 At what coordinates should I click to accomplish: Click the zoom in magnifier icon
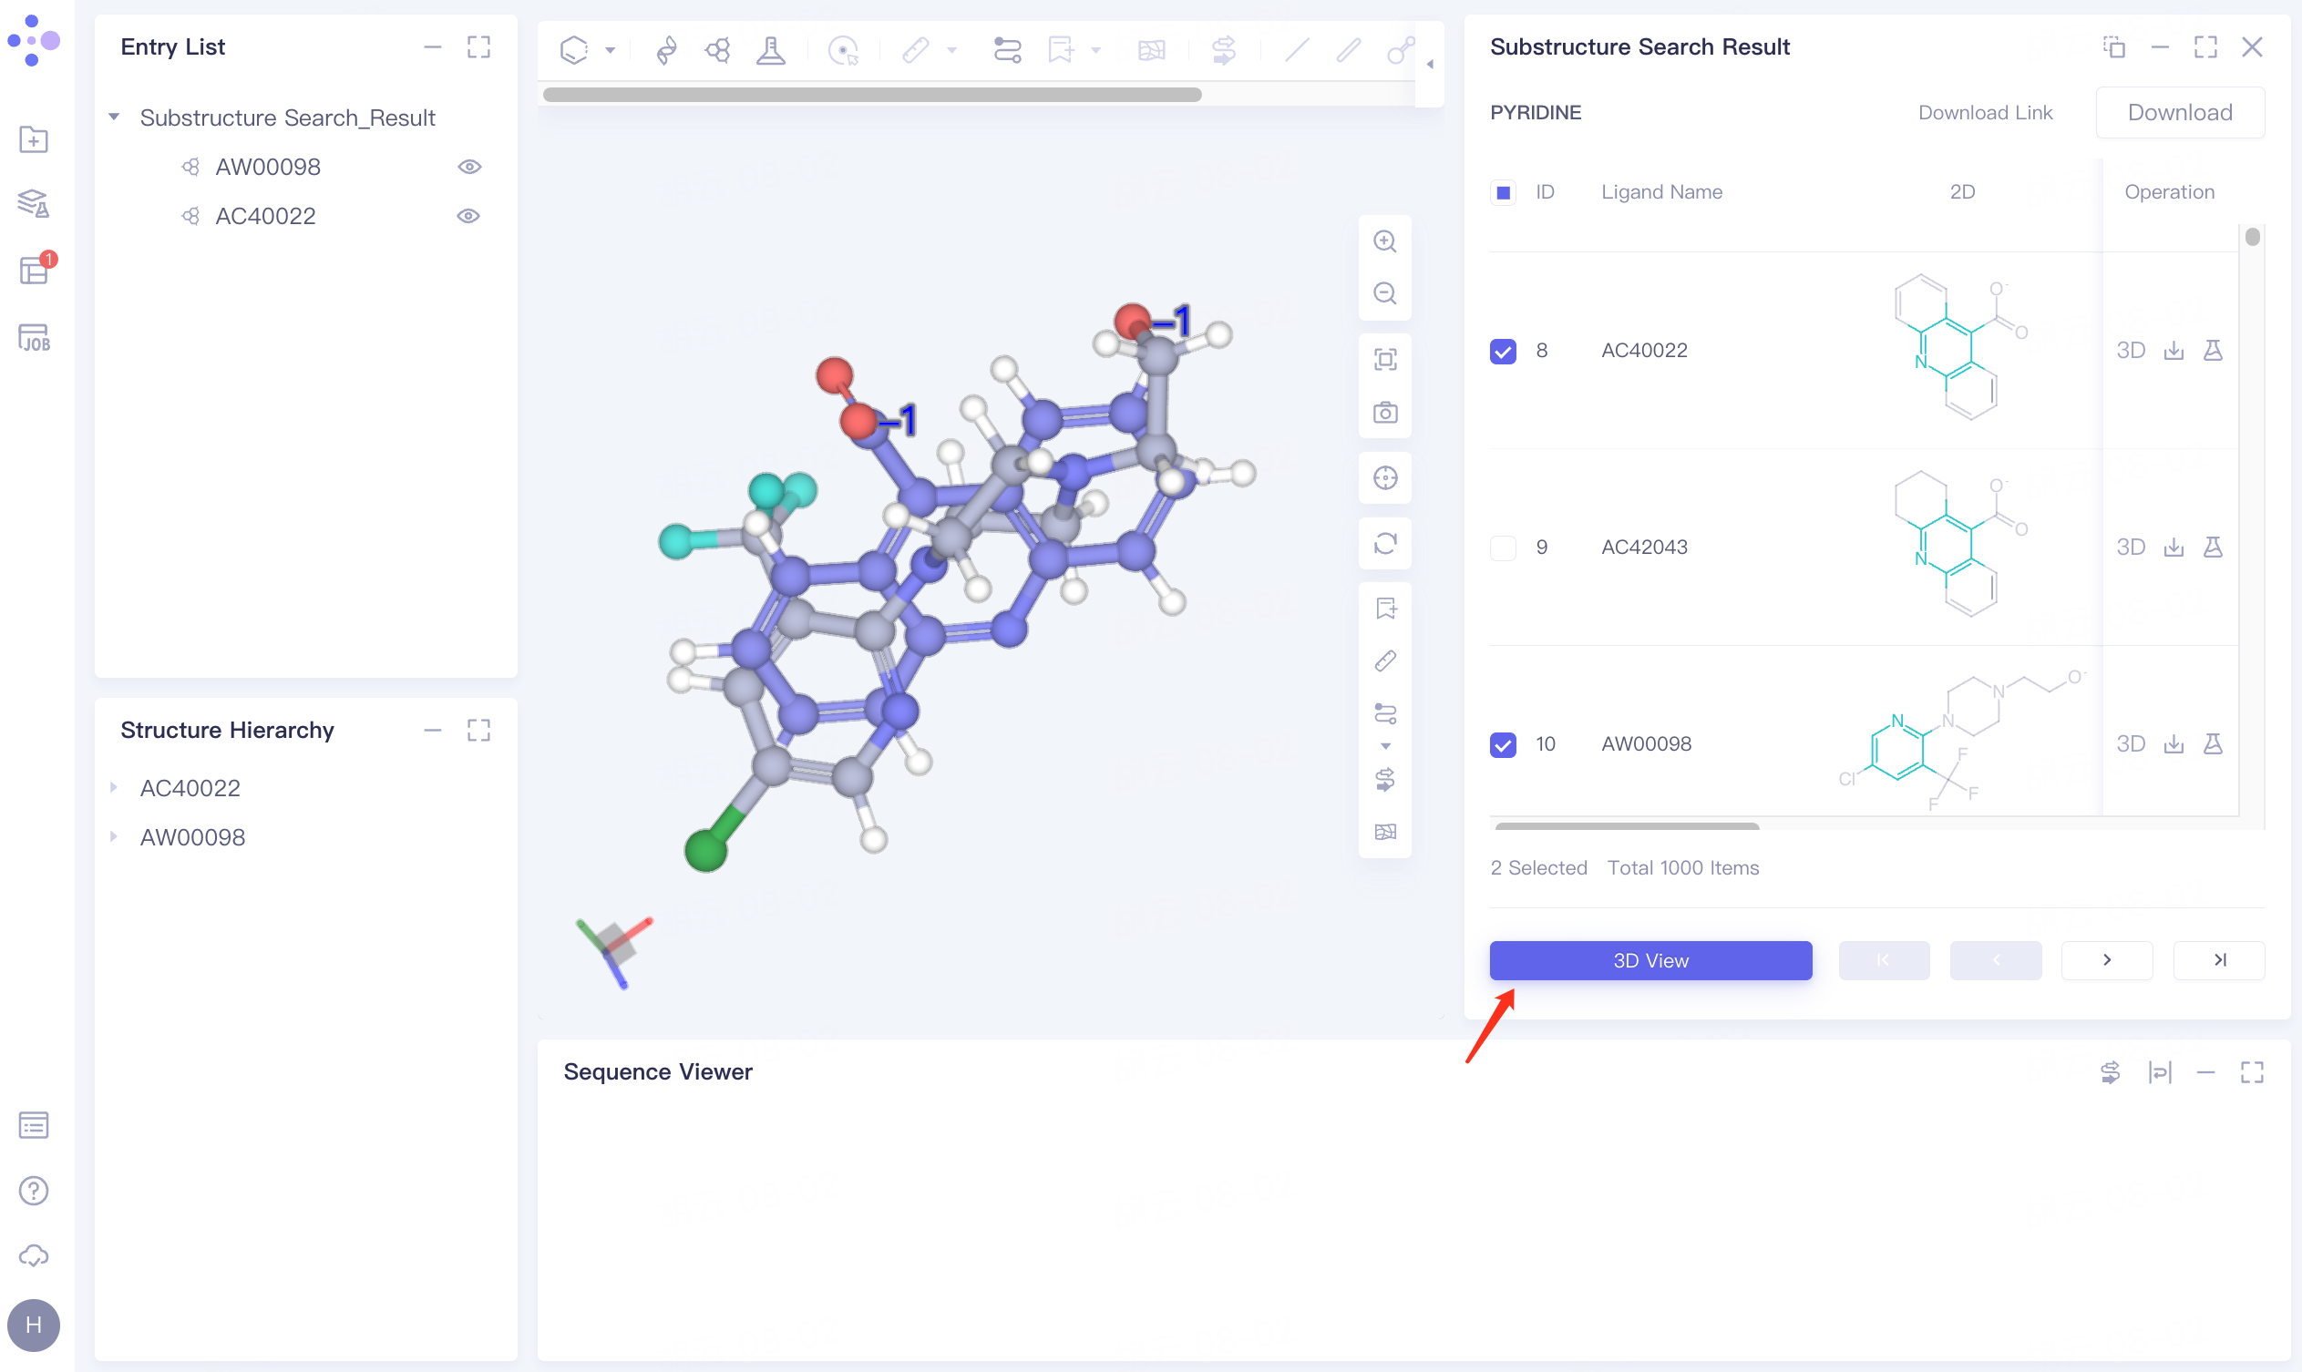[1384, 241]
